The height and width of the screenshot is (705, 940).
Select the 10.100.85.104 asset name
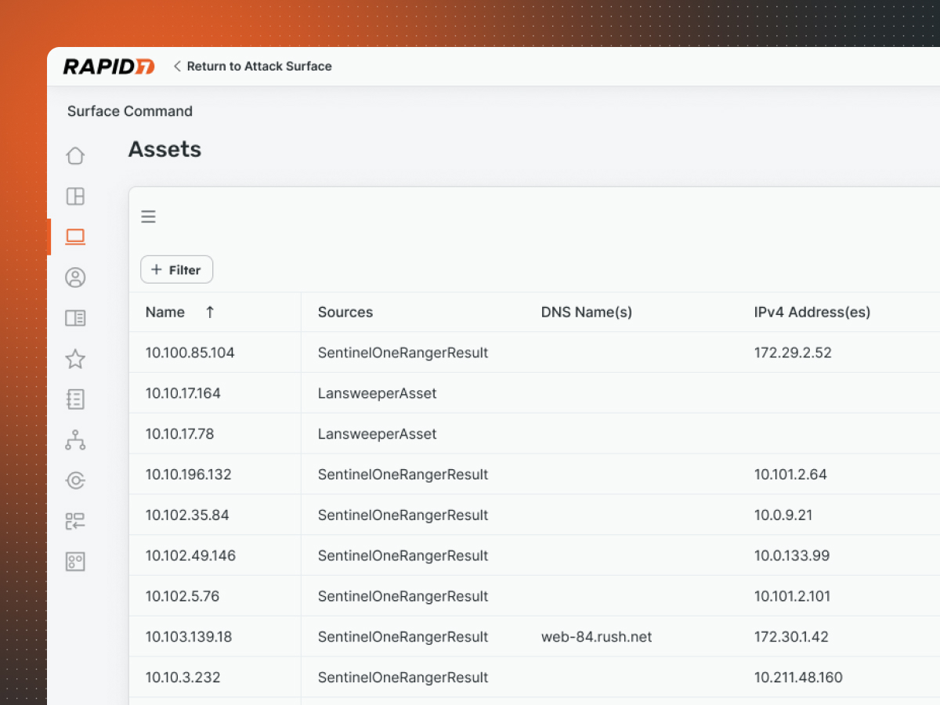(x=190, y=352)
